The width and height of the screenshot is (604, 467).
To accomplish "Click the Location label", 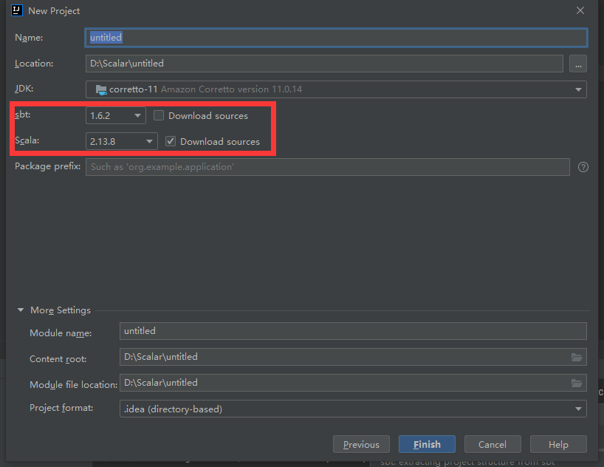I will [x=34, y=64].
